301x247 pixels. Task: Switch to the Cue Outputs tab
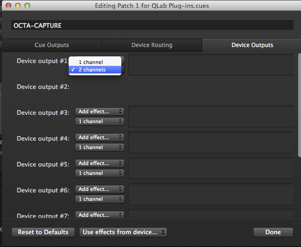[x=52, y=45]
